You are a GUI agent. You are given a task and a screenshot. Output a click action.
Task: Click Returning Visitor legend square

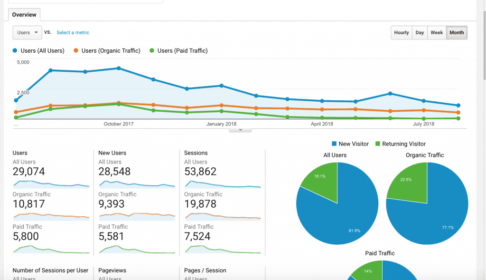point(377,144)
